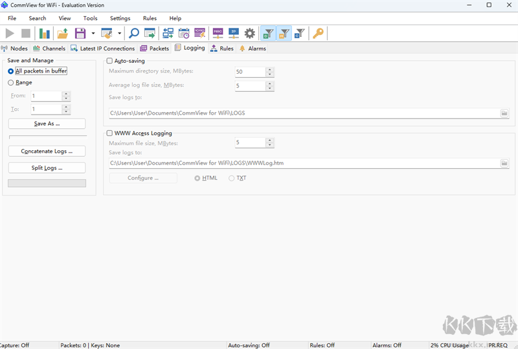The height and width of the screenshot is (349, 518).
Task: Click the Alarms: Off status bar entry
Action: click(x=387, y=345)
